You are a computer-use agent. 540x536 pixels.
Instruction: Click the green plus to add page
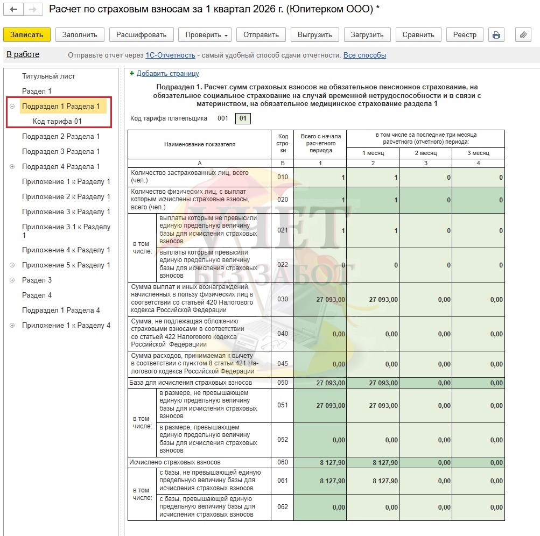point(132,73)
